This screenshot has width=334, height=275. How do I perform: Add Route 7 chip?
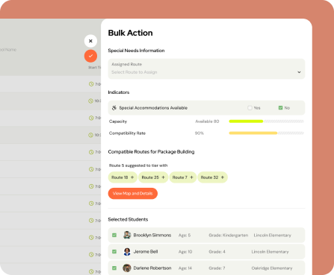pos(183,177)
